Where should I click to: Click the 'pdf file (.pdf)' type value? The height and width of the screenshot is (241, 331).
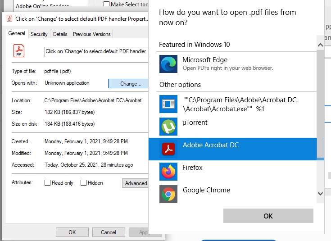tap(58, 71)
